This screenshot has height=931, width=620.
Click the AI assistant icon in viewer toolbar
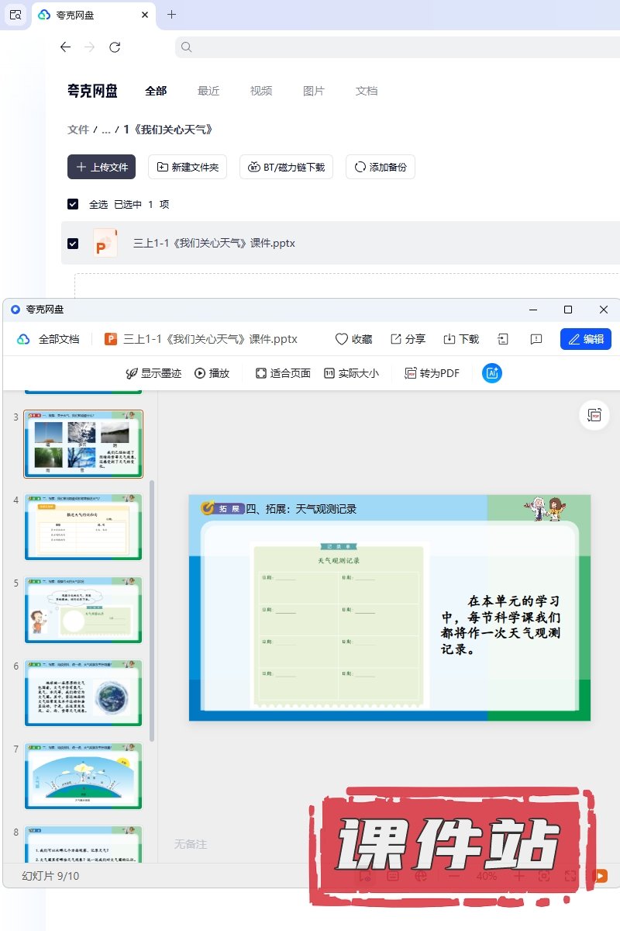[492, 373]
